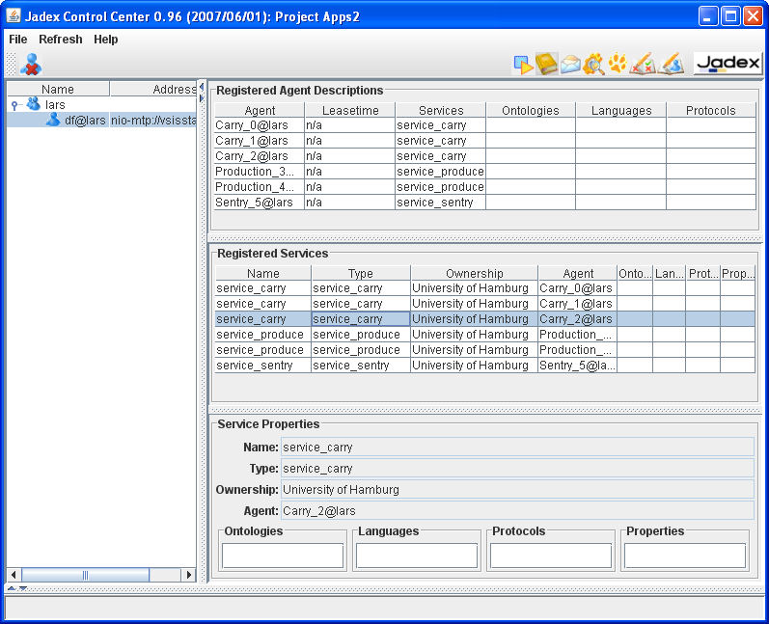Click the left collapse arrow on vertical split divider
This screenshot has height=624, width=769.
click(x=201, y=87)
